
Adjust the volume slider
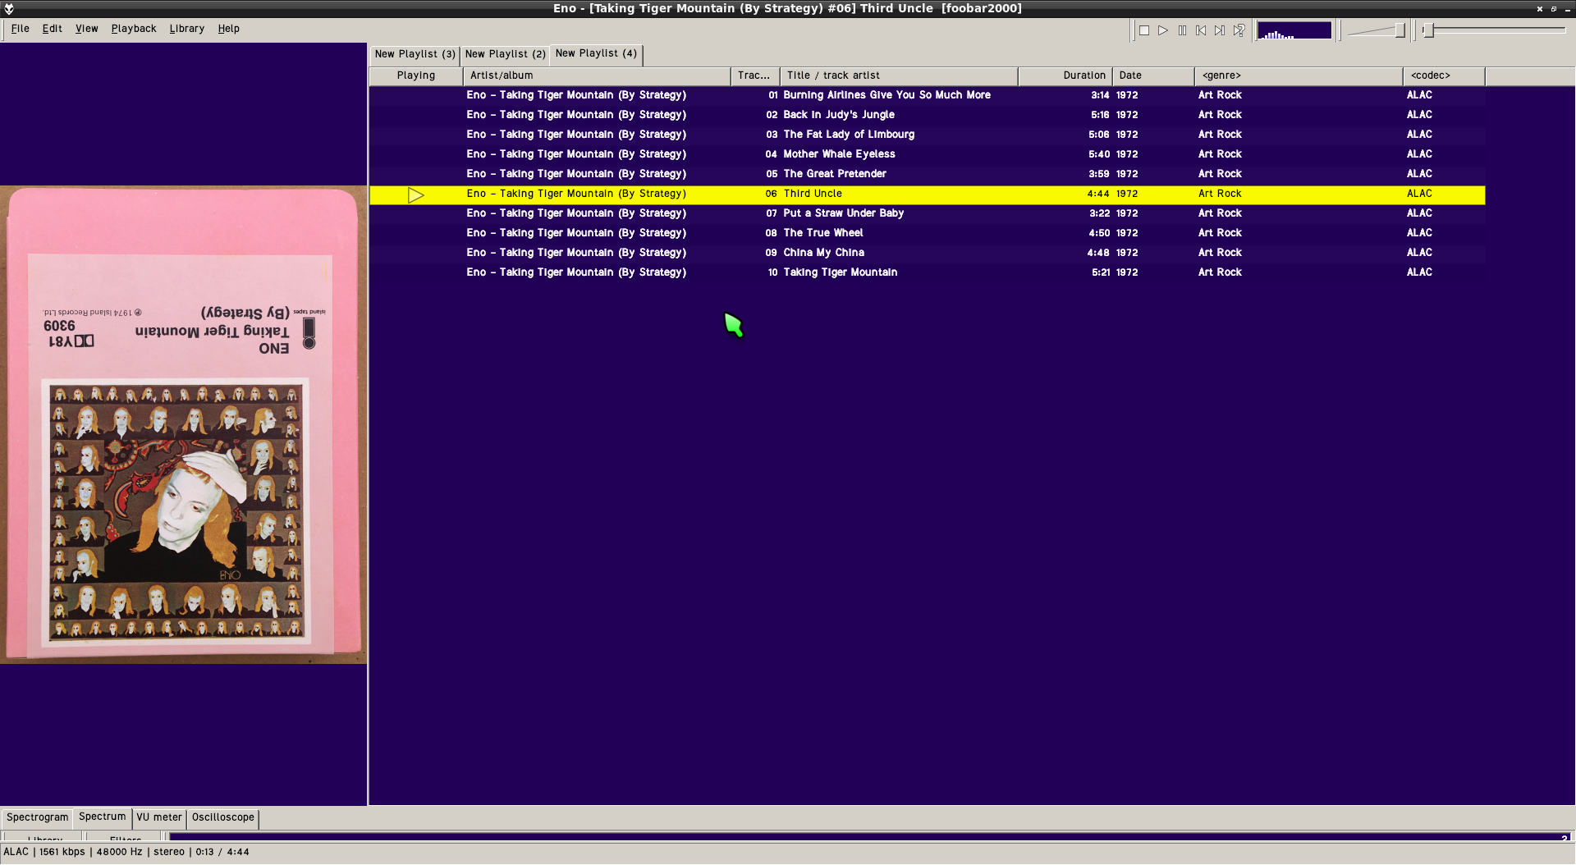point(1377,30)
